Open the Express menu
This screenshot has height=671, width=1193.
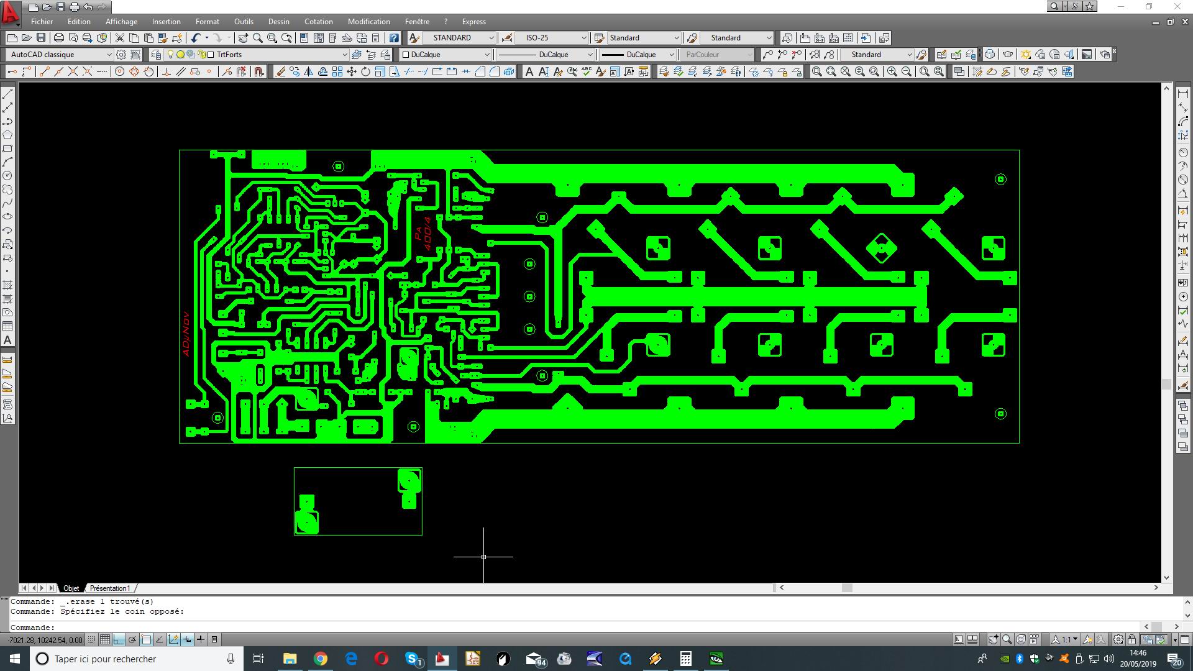tap(474, 21)
